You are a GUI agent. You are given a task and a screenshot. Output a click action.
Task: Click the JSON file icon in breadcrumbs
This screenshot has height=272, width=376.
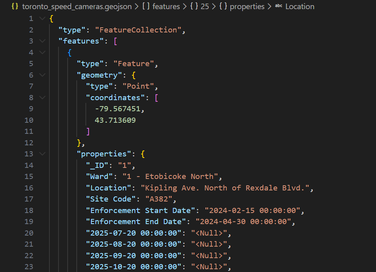pyautogui.click(x=15, y=7)
